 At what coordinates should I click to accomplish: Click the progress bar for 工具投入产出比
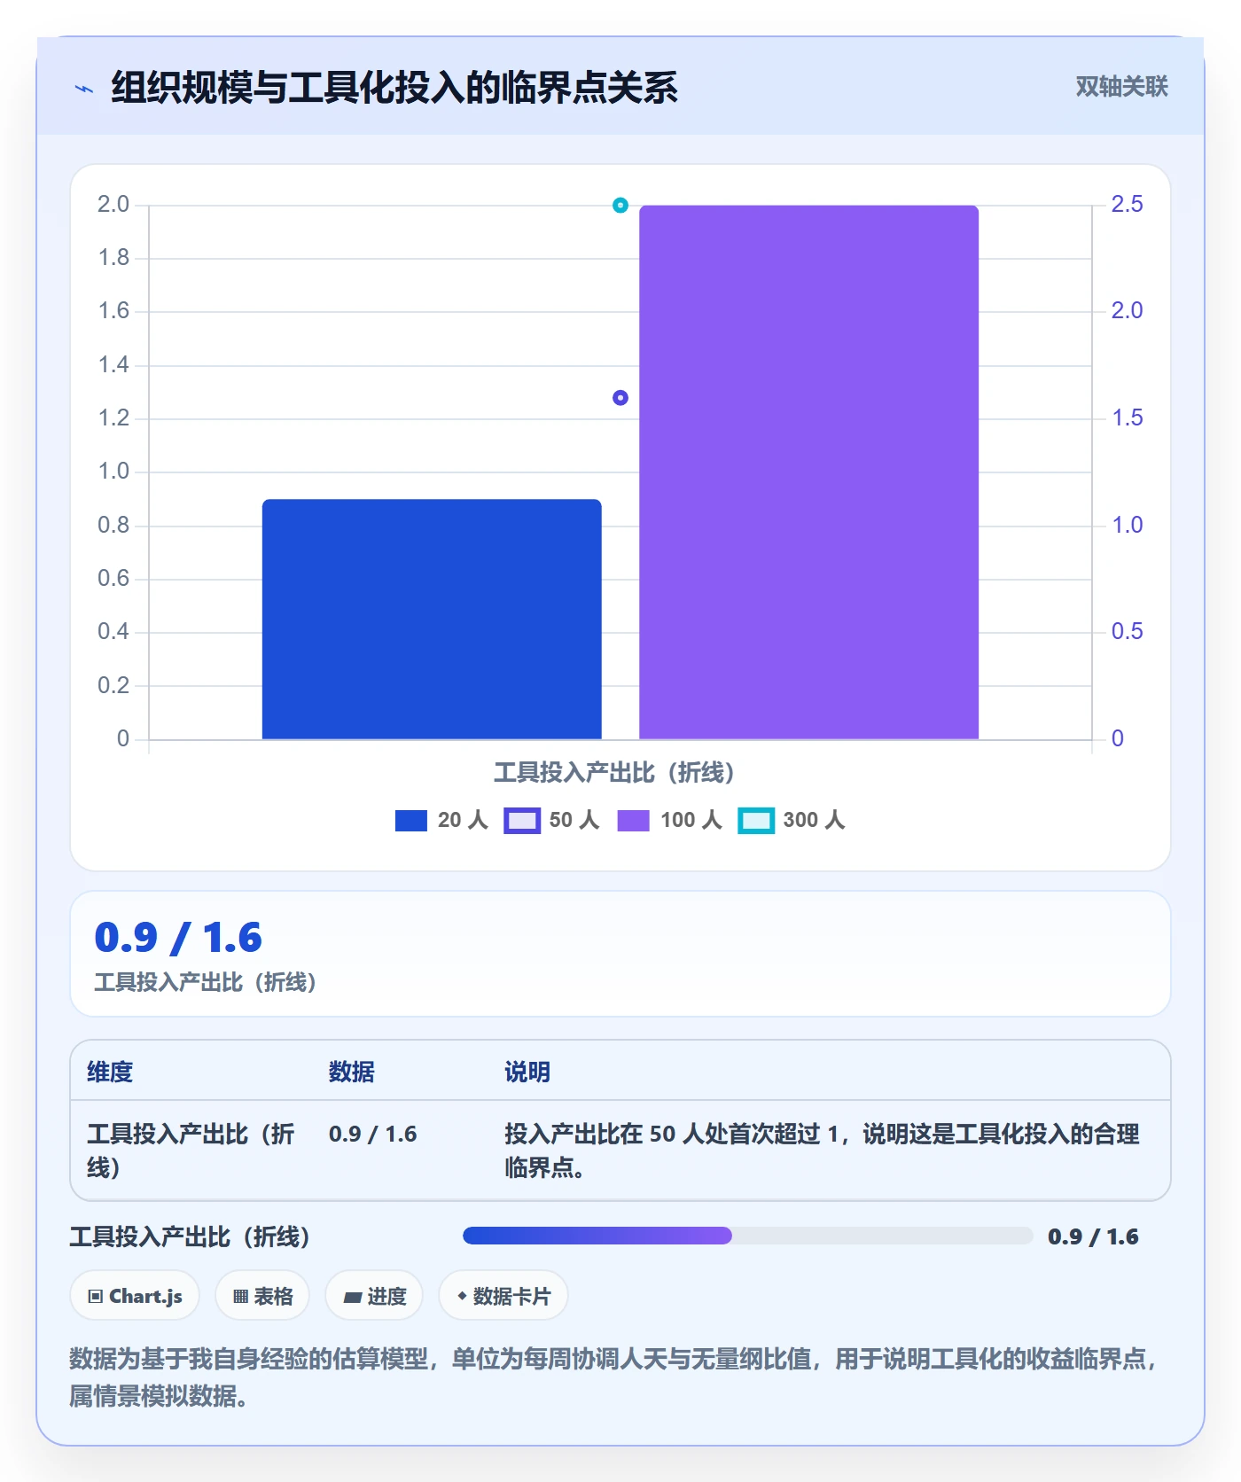pyautogui.click(x=747, y=1236)
